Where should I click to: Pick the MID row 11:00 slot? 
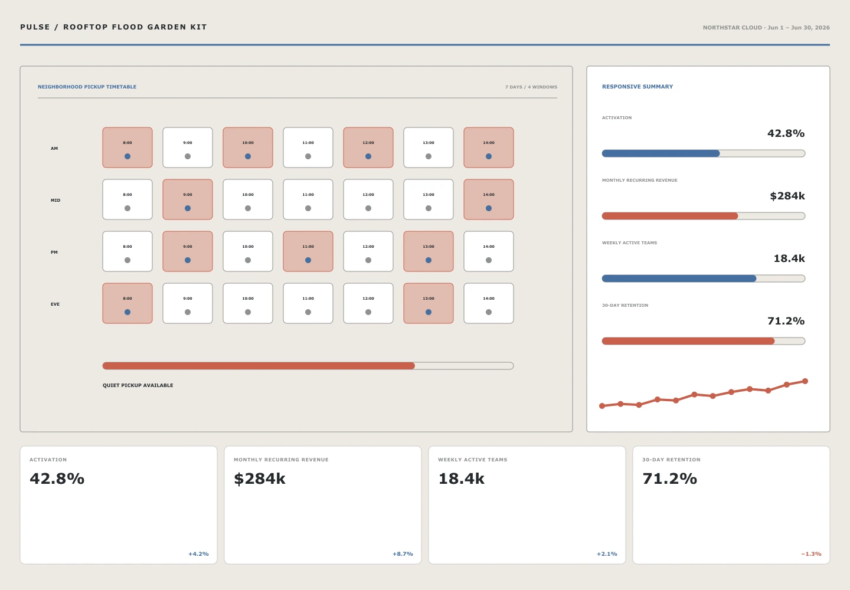(x=308, y=199)
